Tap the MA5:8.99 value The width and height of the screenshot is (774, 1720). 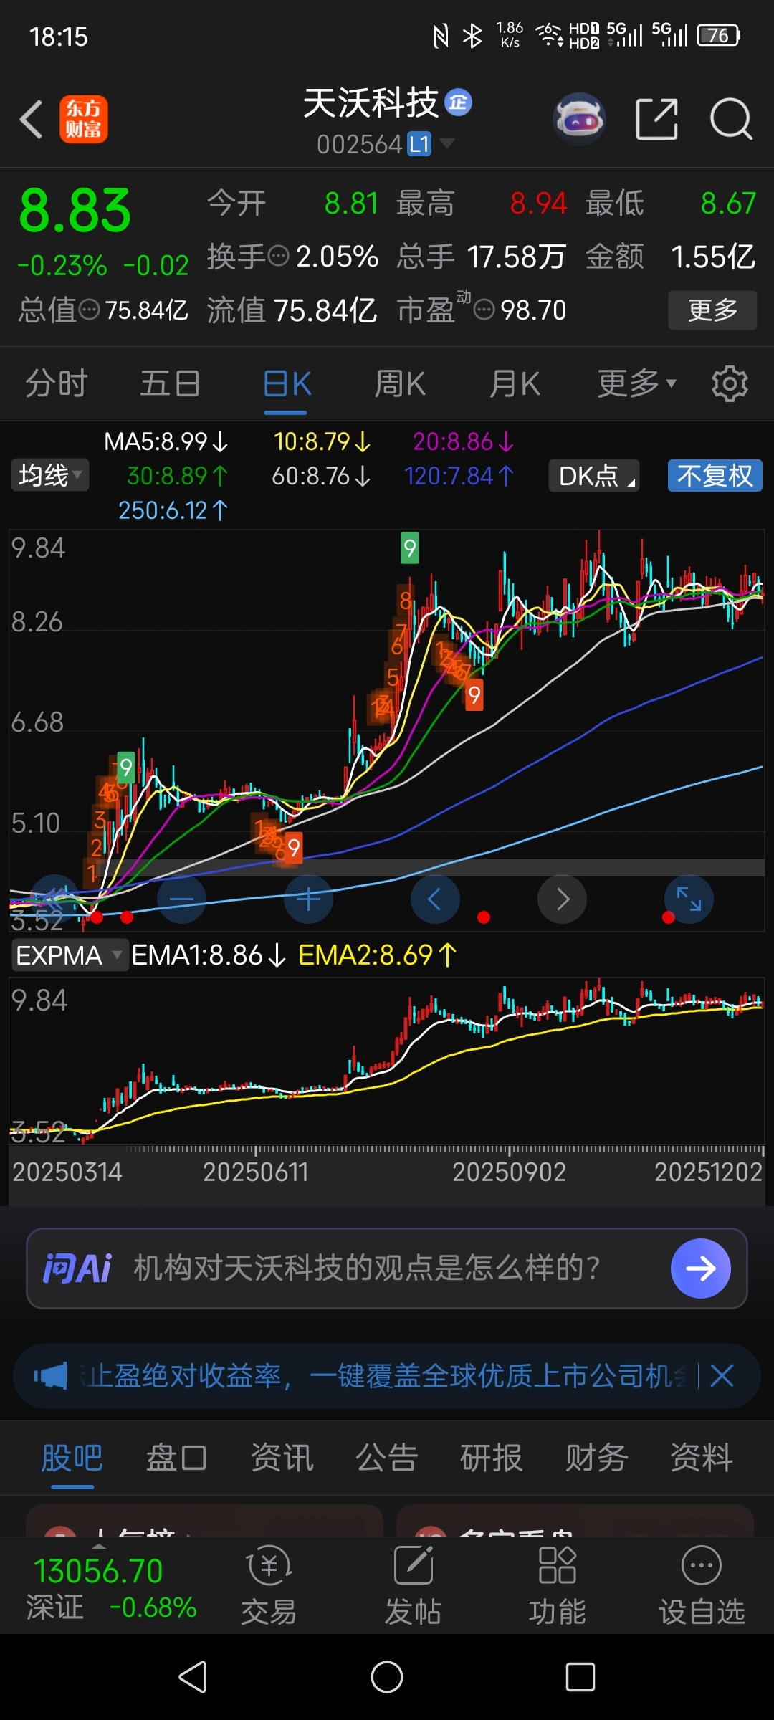[x=166, y=441]
